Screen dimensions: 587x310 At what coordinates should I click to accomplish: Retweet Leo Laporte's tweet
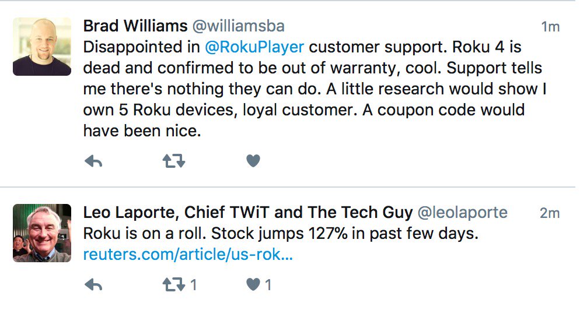174,285
